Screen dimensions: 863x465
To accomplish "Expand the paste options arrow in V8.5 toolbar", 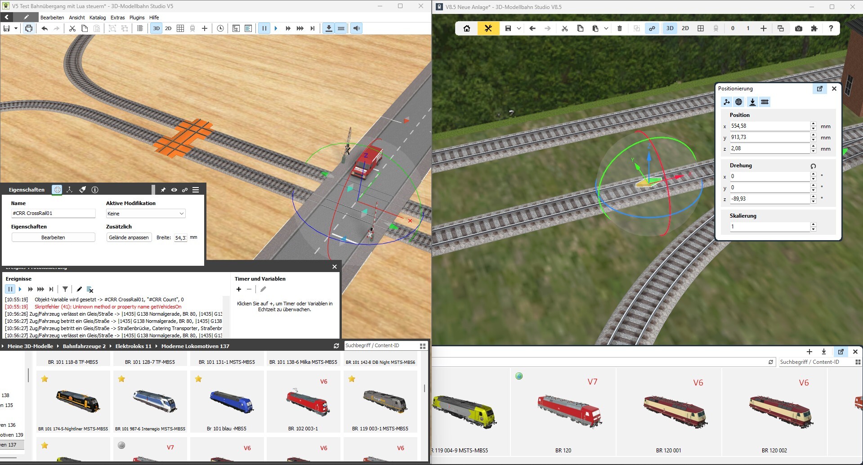I will point(606,28).
